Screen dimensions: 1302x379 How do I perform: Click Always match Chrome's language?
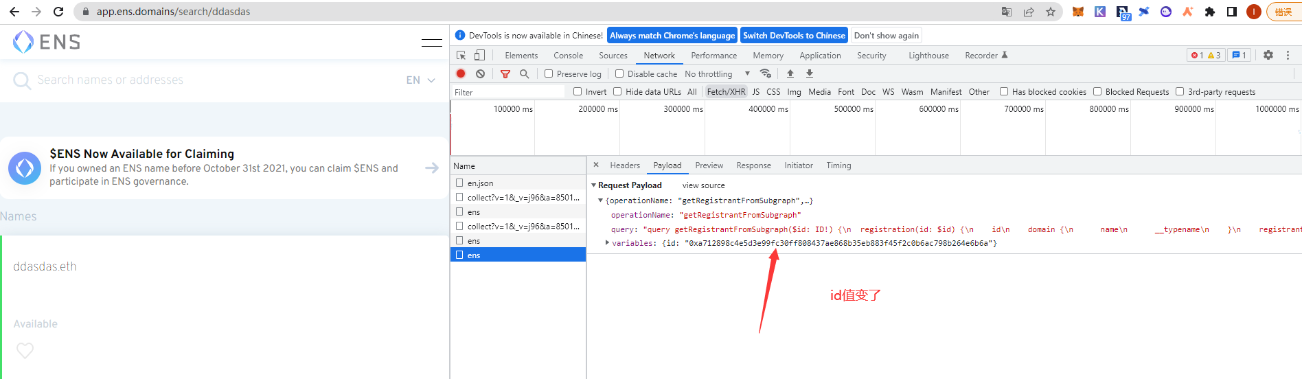click(x=672, y=36)
